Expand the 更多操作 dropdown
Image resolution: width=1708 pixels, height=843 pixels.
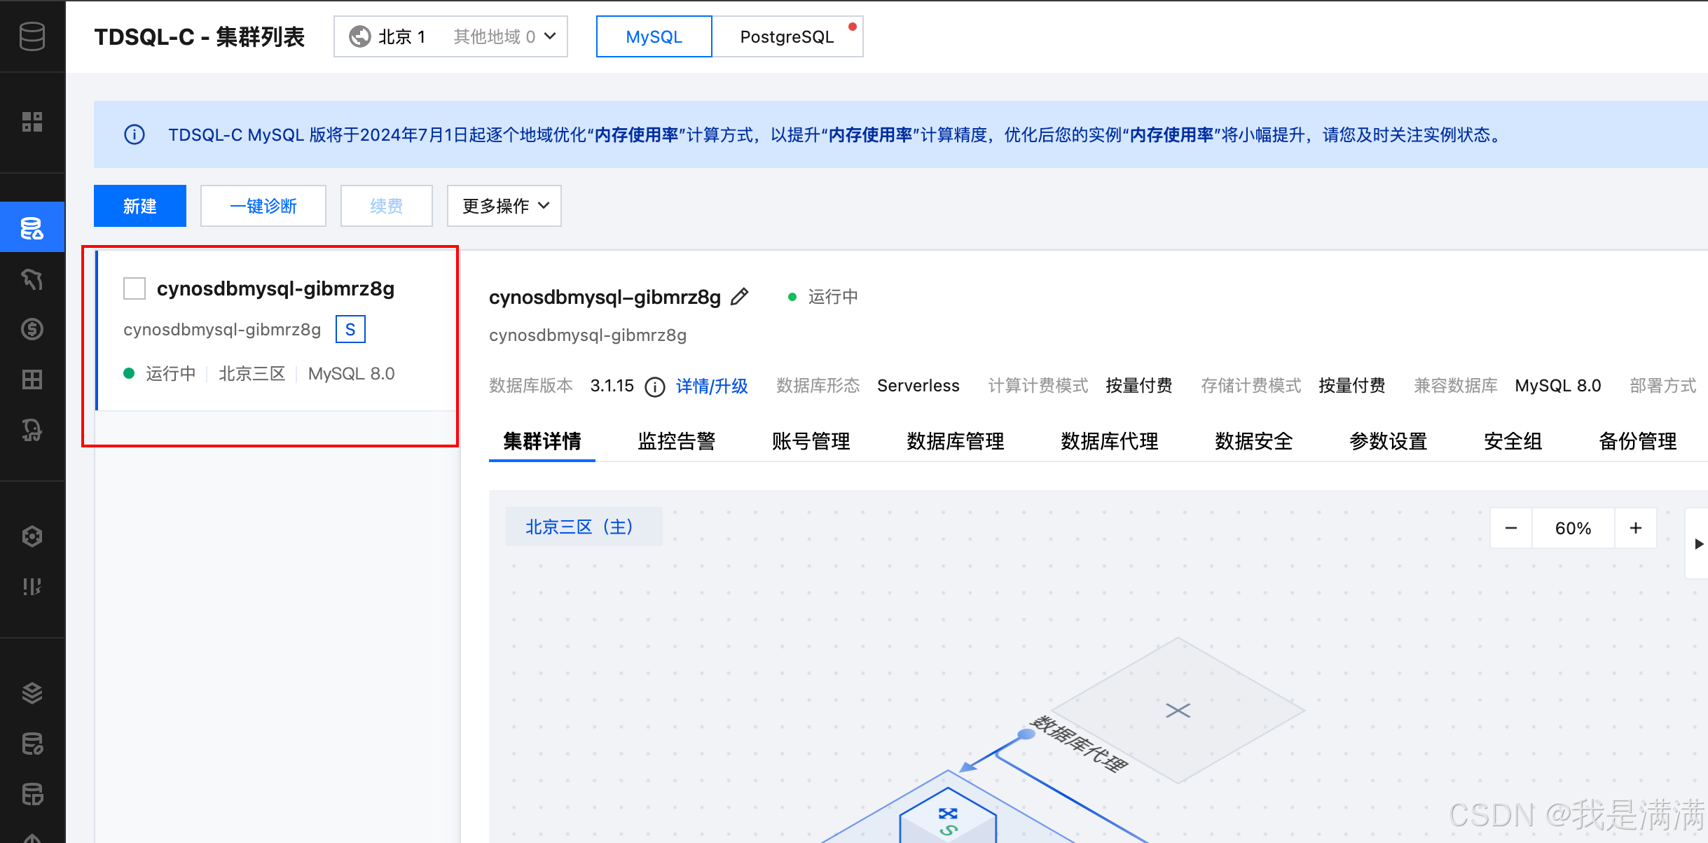pyautogui.click(x=504, y=206)
